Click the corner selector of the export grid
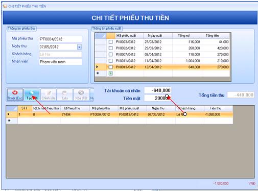This screenshot has height=191, width=258. (x=101, y=36)
